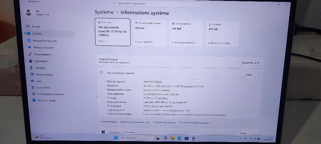Open Windows Update in the sidebar

pos(44,100)
